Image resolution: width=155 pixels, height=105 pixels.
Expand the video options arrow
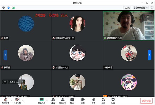pyautogui.click(x=23, y=101)
